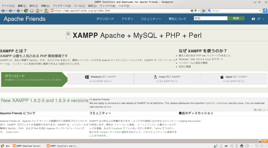
Task: Open the ブックマーク(B) menu
Action: coord(62,6)
